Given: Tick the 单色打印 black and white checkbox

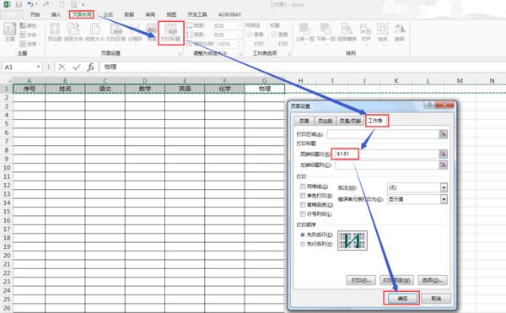Looking at the screenshot, I should [x=303, y=196].
